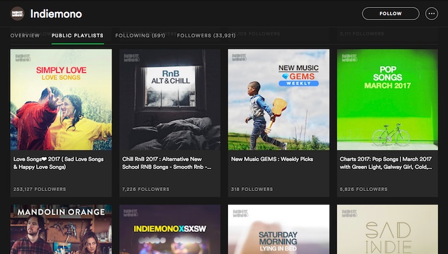
Task: Click the 7,226 Followers text
Action: [146, 189]
